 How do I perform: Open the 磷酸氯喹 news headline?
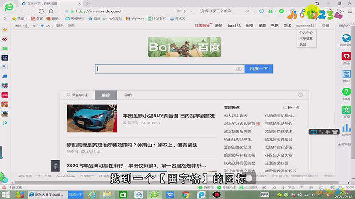(x=132, y=145)
